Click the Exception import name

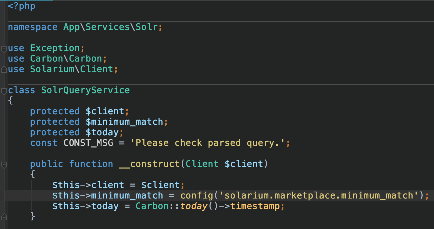pyautogui.click(x=55, y=48)
